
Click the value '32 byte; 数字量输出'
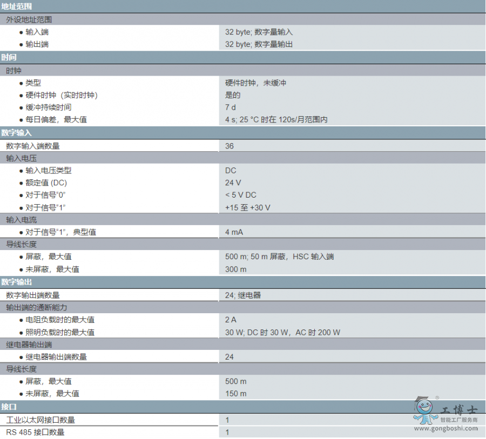[x=259, y=44]
